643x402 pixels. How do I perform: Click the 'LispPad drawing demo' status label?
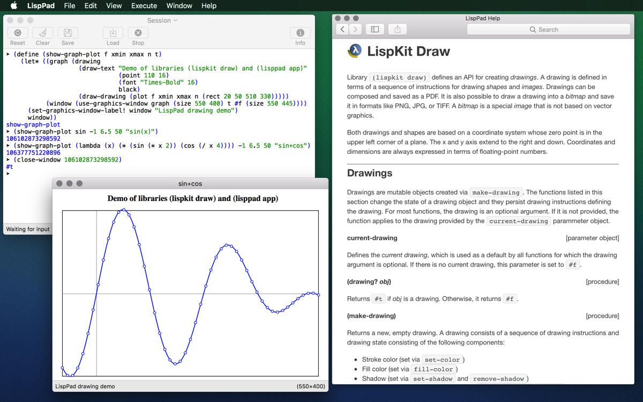tap(85, 386)
